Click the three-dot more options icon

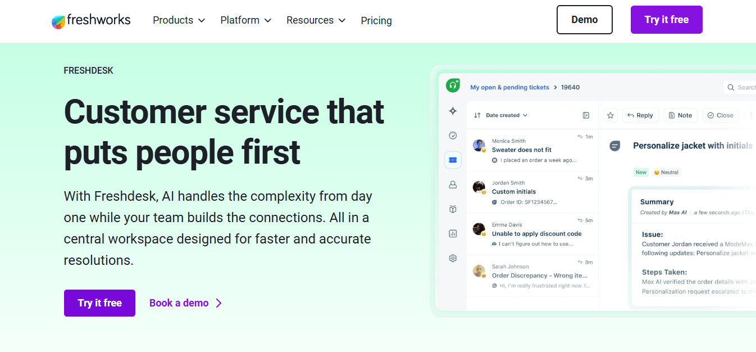point(751,115)
